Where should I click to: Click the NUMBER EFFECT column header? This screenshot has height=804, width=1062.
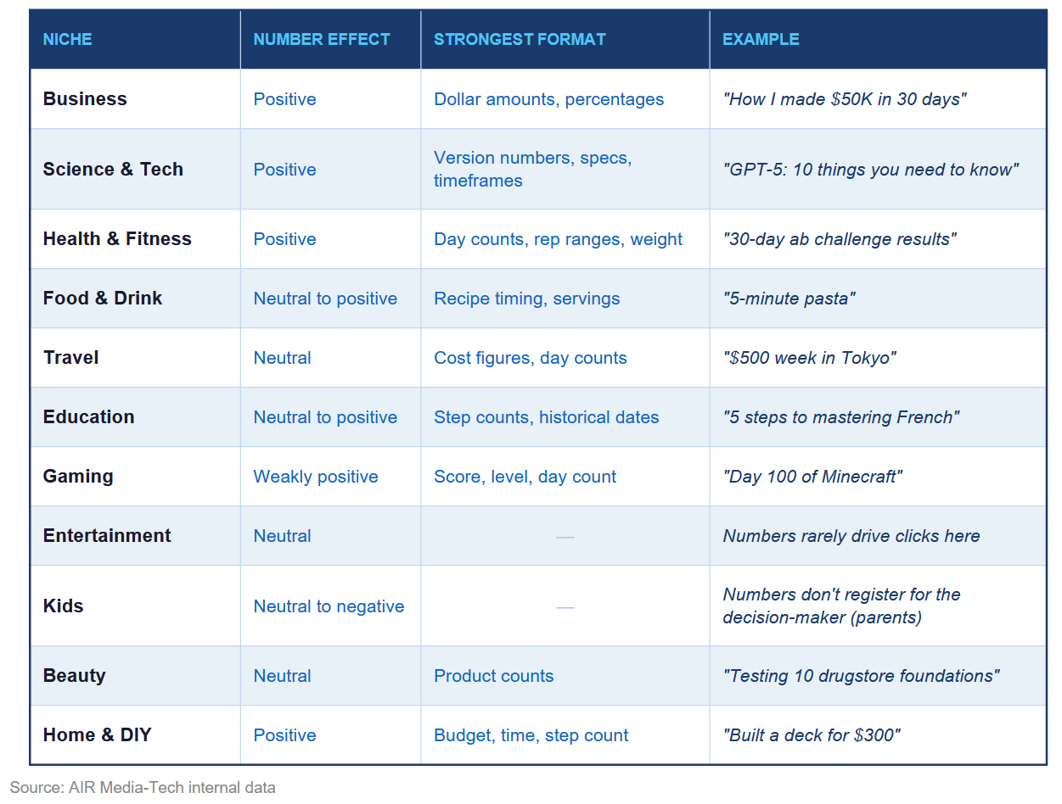point(322,39)
